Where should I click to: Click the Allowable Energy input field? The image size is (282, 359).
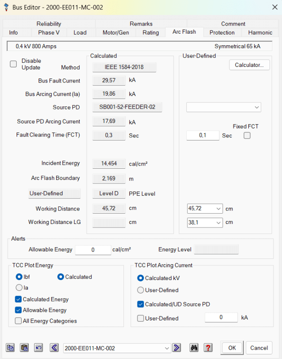tap(93, 250)
